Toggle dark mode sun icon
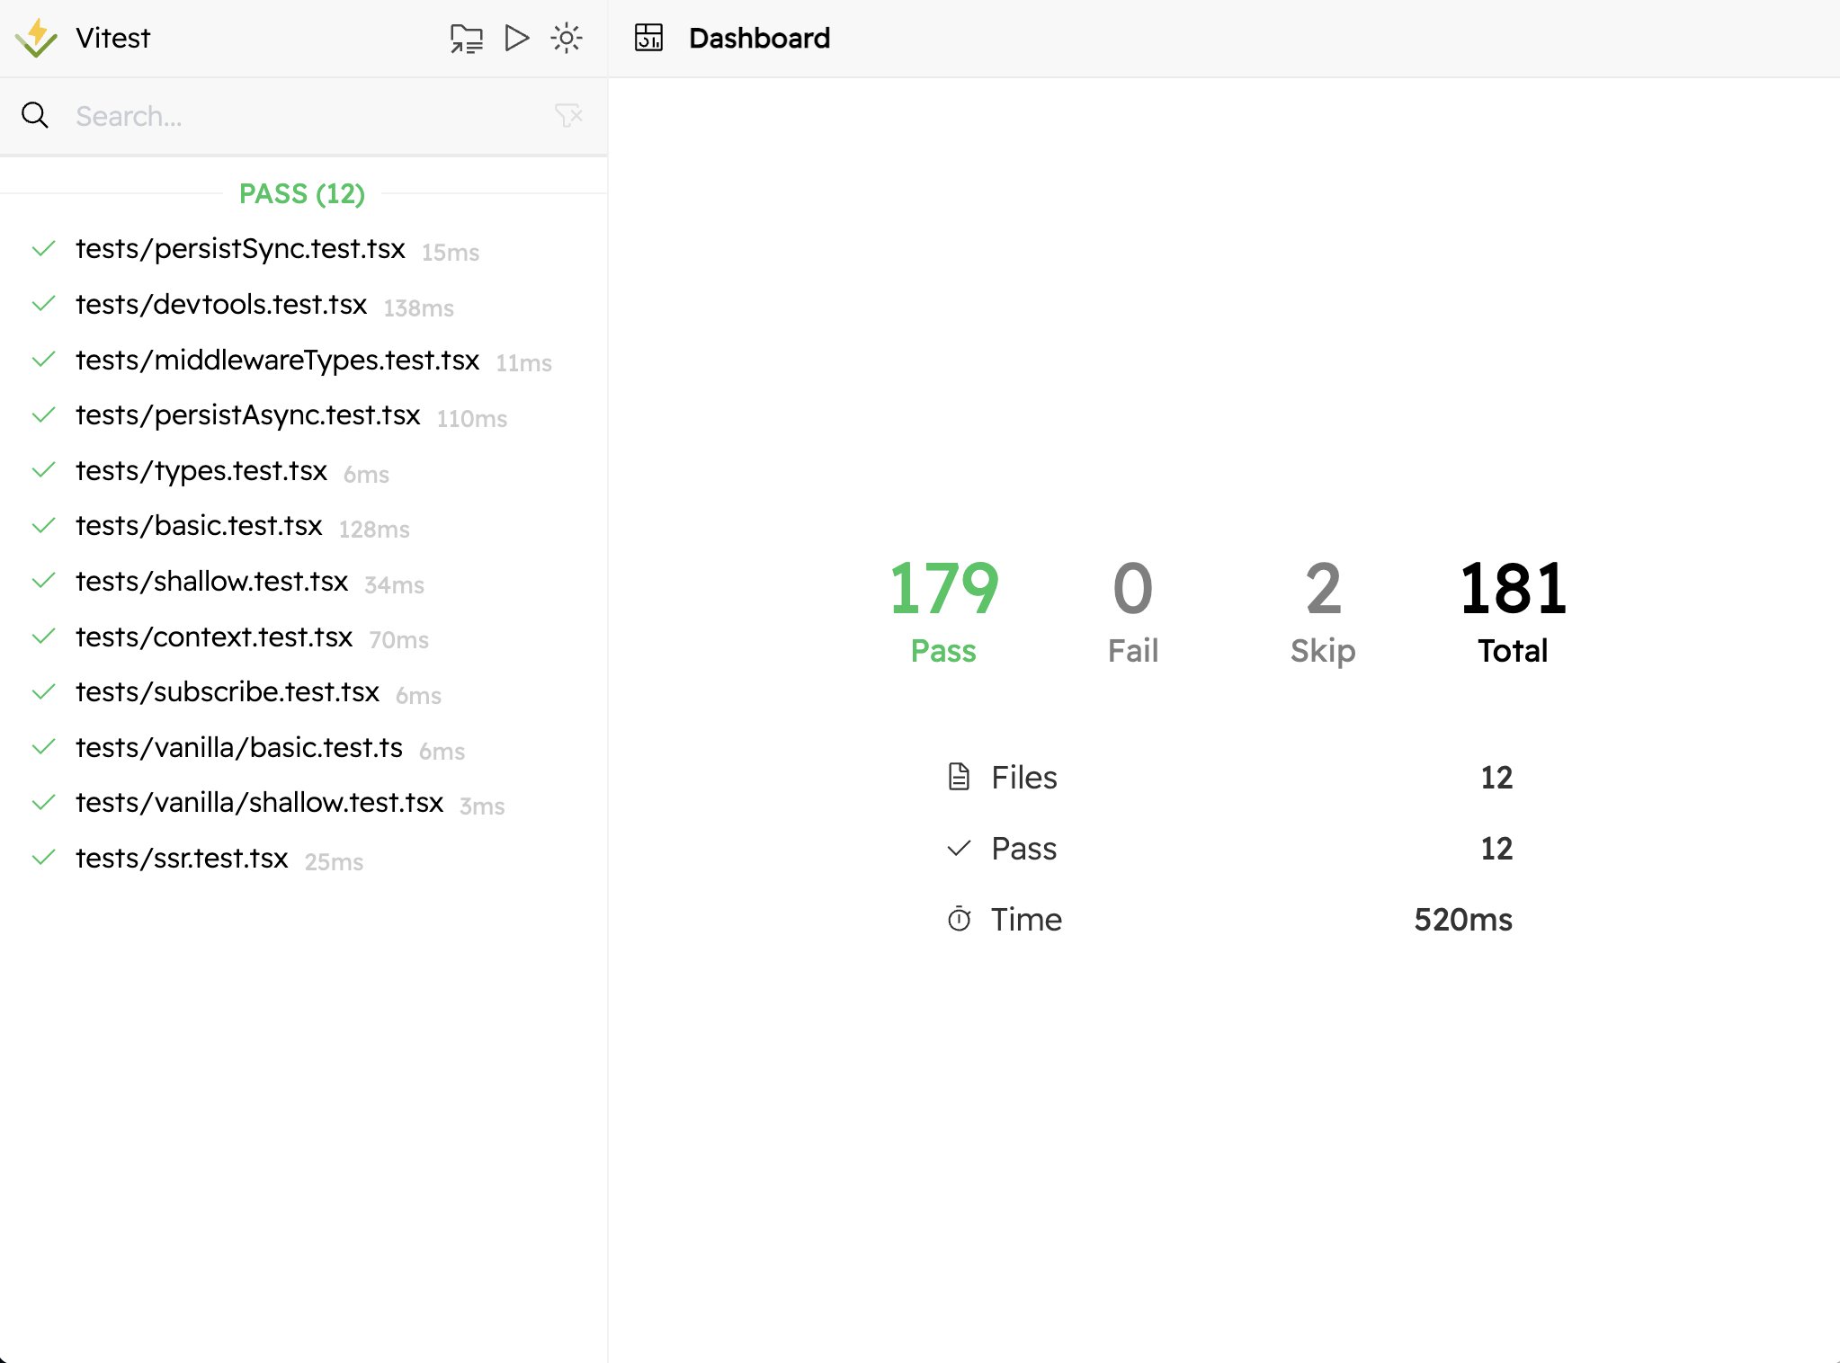The image size is (1840, 1363). tap(567, 38)
